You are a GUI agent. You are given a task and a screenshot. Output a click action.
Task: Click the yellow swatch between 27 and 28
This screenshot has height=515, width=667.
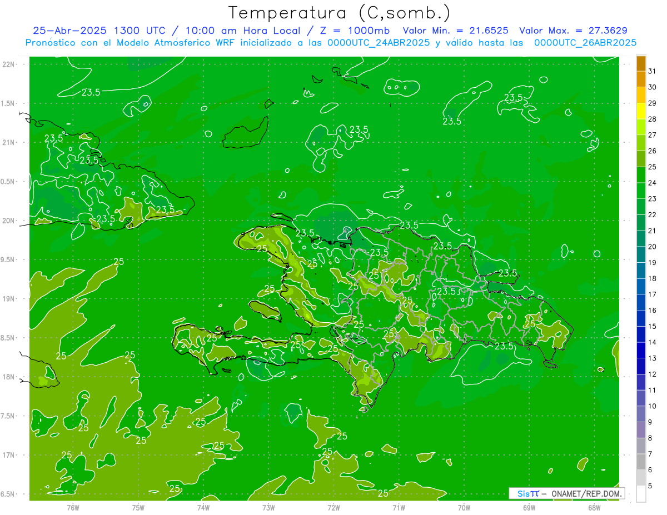point(641,127)
